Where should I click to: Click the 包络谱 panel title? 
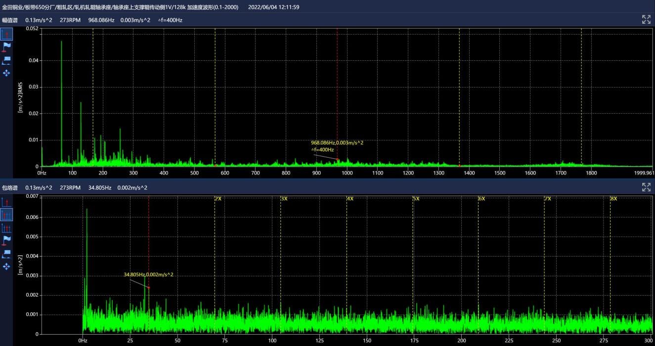click(10, 188)
